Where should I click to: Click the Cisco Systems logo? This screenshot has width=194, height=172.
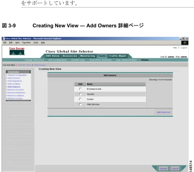point(17,51)
